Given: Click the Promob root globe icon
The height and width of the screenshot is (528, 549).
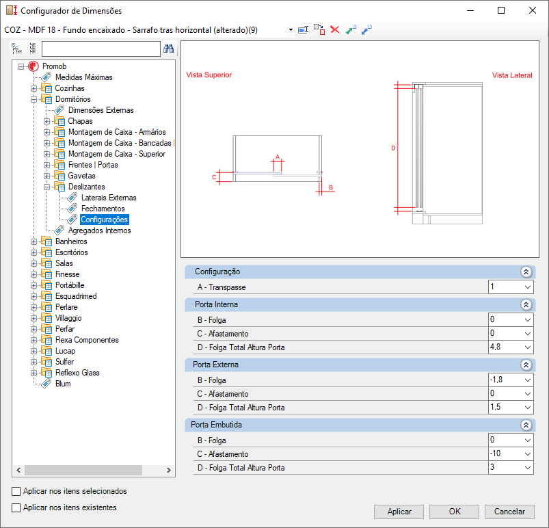Looking at the screenshot, I should coord(34,66).
